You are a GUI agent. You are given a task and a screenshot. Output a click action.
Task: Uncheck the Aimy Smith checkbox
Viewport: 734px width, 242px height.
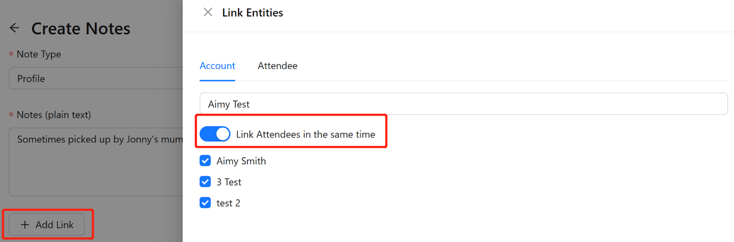coord(205,161)
